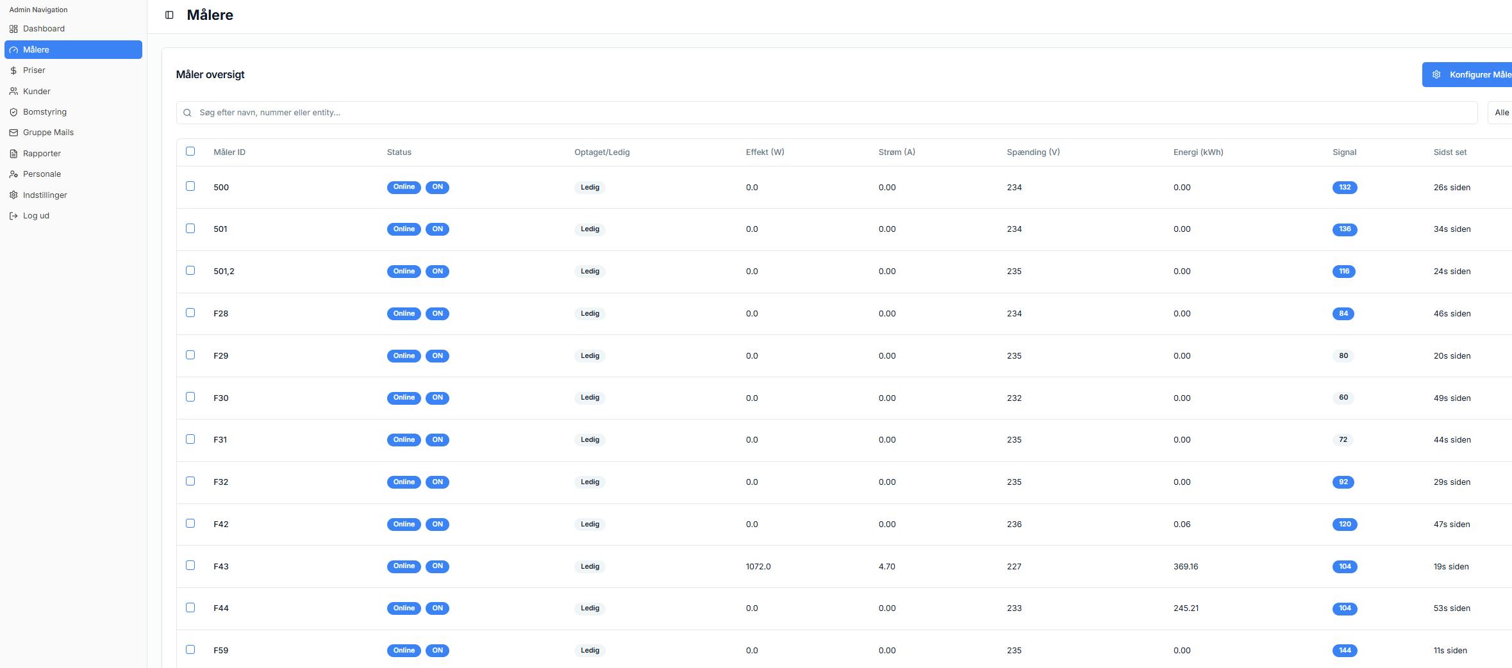Click the Log ud exit icon
The height and width of the screenshot is (668, 1512).
tap(13, 216)
